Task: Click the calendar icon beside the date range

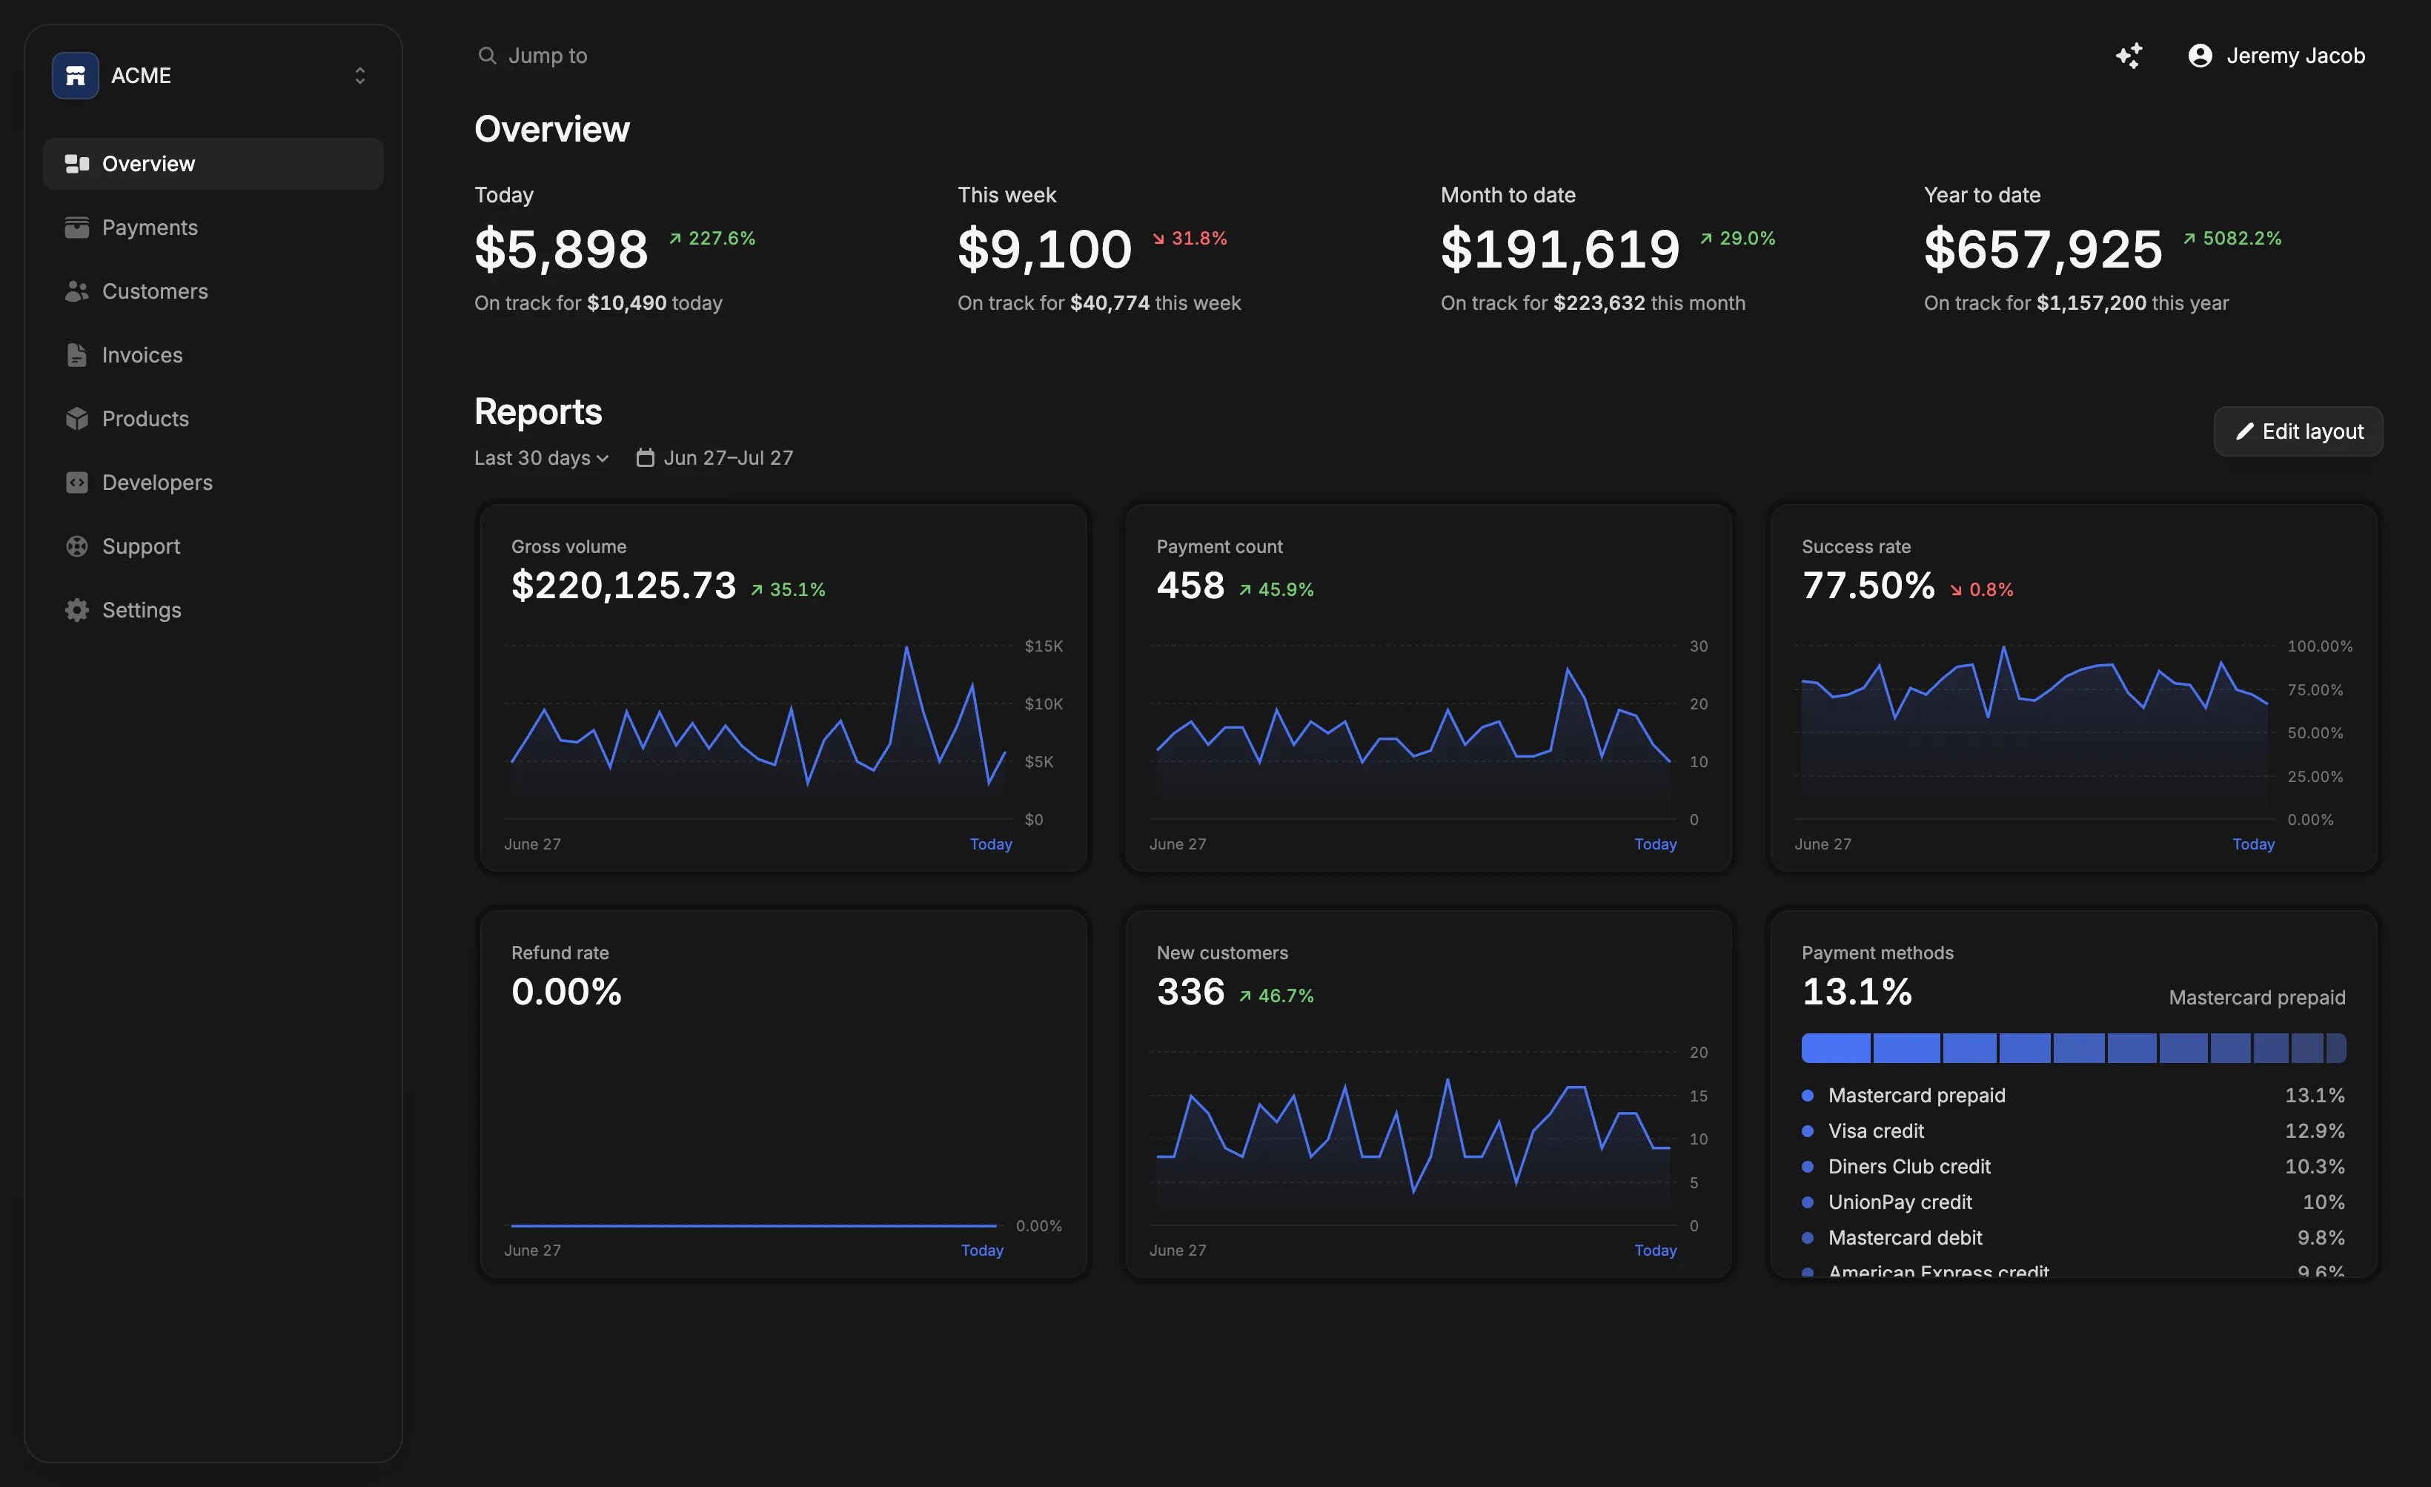Action: tap(646, 458)
